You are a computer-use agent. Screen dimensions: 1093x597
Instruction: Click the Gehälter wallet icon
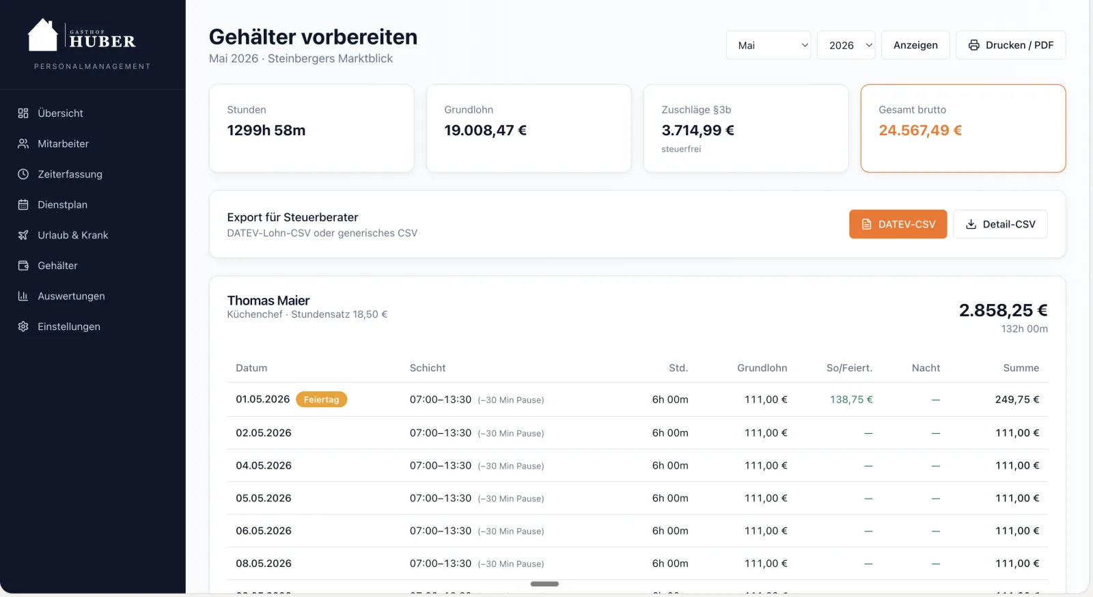(x=23, y=266)
